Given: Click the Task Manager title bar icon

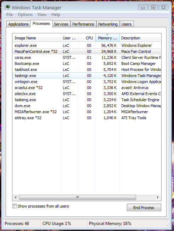Looking at the screenshot, I should (7, 7).
